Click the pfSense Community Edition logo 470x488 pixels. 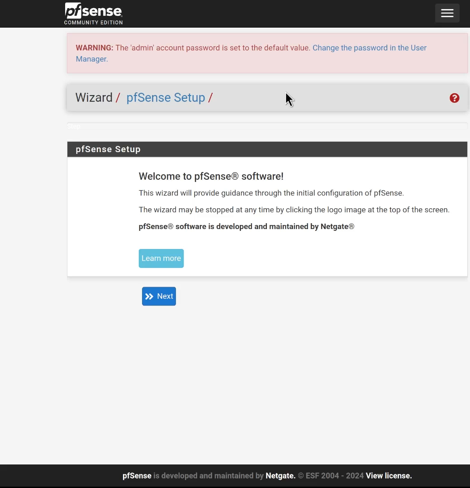click(x=93, y=14)
